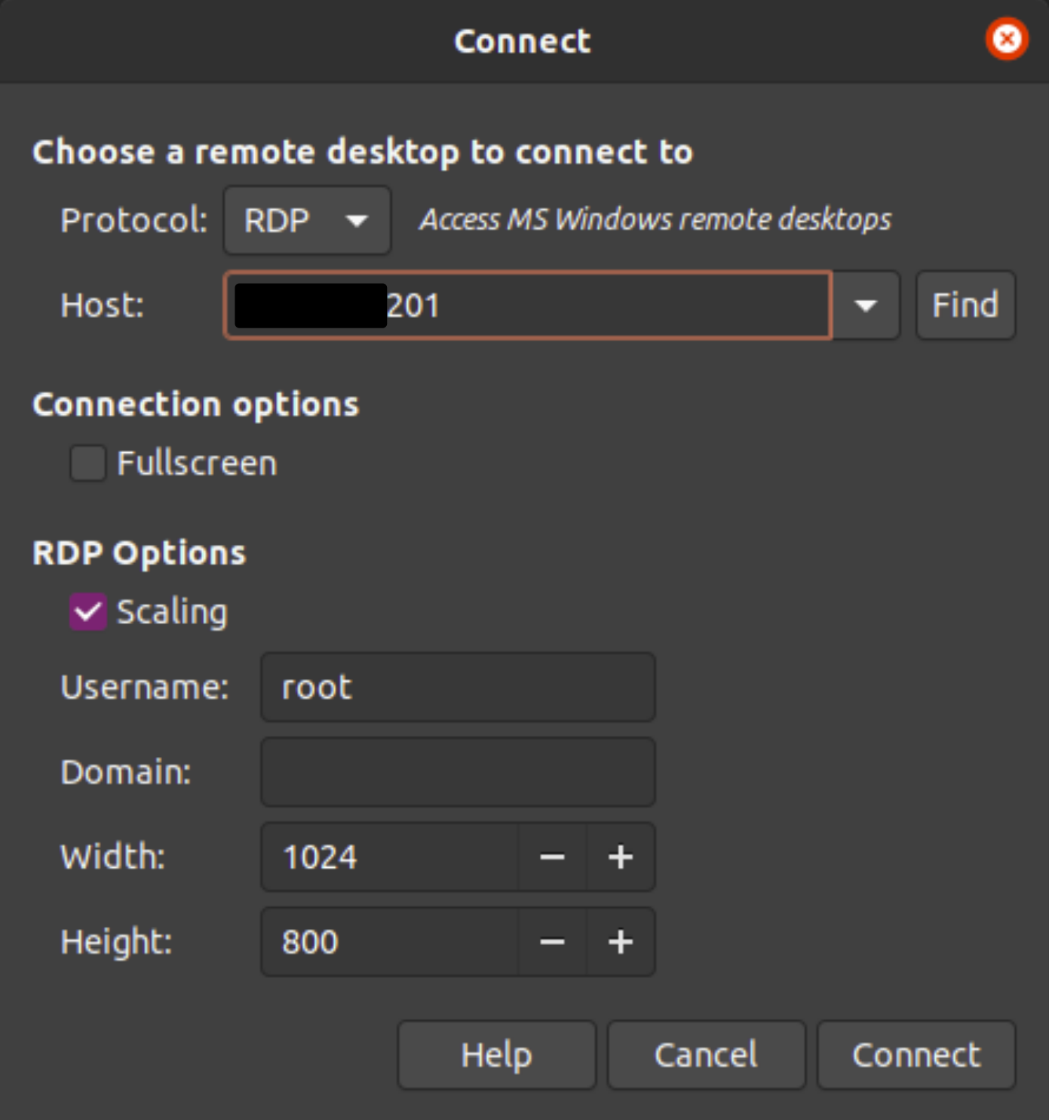The image size is (1049, 1120).
Task: Close the Connect dialog window
Action: pos(1006,38)
